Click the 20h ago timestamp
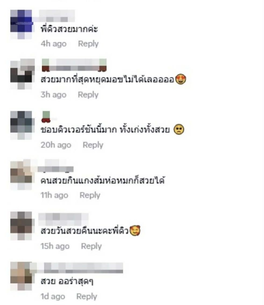 [56, 145]
